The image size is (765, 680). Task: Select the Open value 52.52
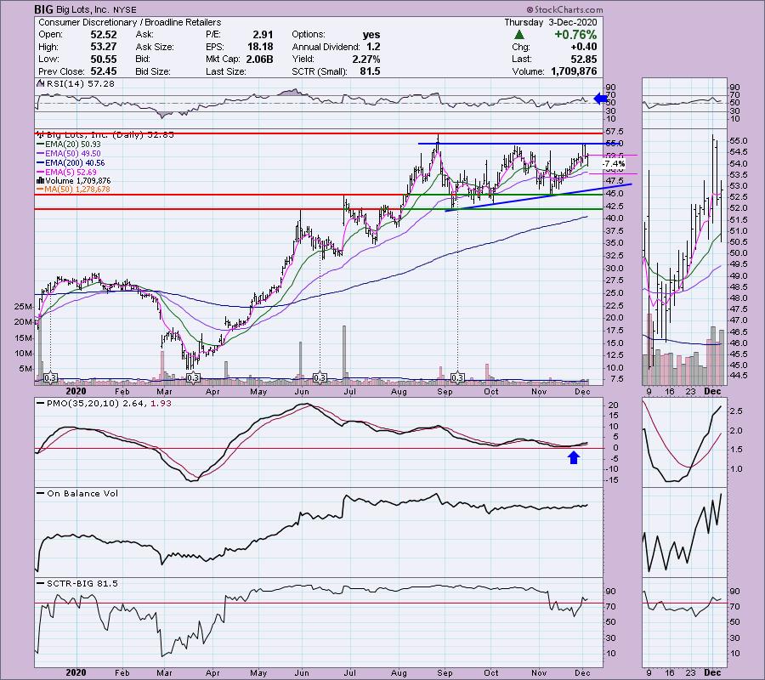104,35
